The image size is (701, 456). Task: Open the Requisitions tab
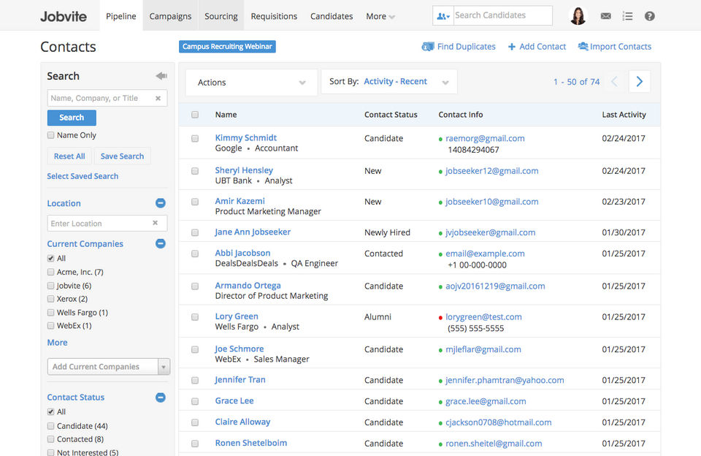click(274, 16)
